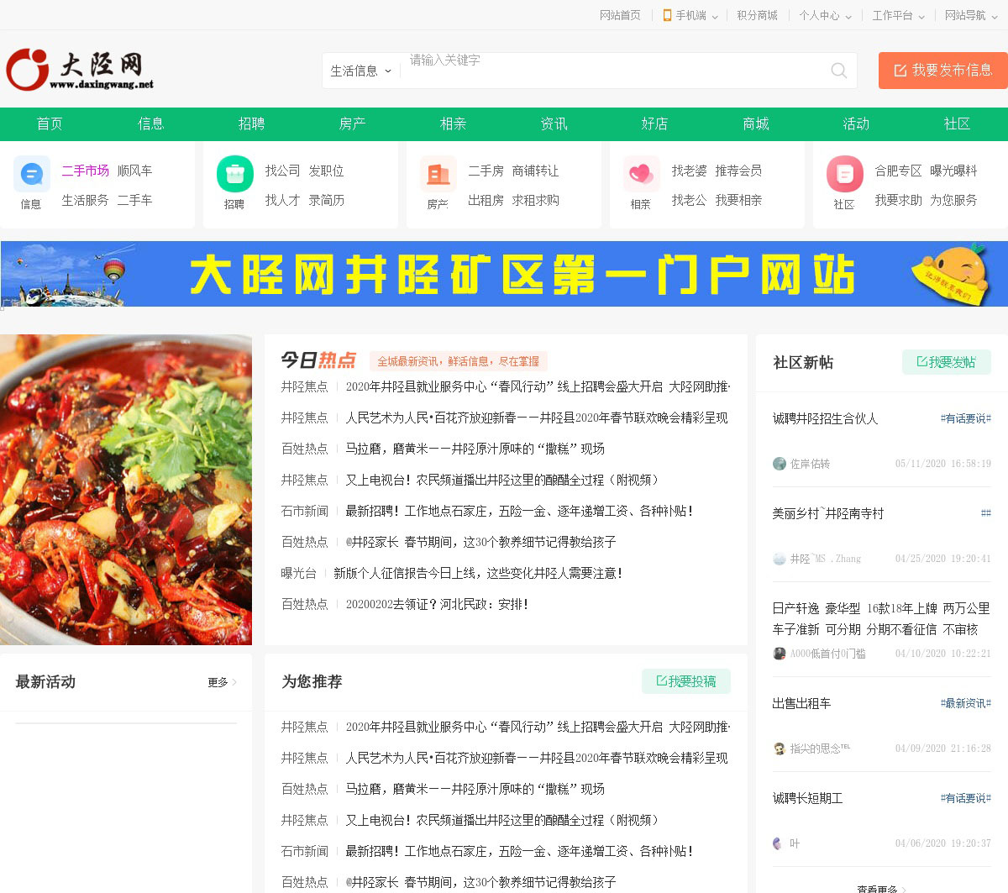Open the 我要相亲 link
Image resolution: width=1008 pixels, height=893 pixels.
click(x=738, y=200)
